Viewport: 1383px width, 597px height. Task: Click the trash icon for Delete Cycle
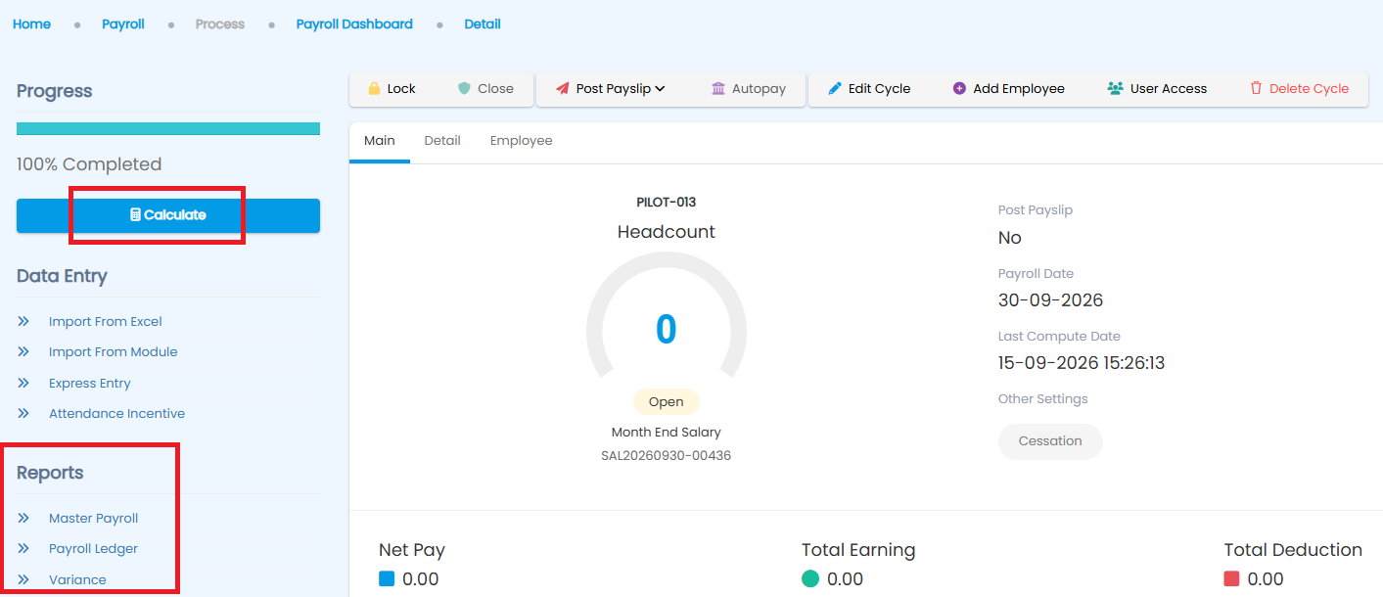pos(1256,88)
